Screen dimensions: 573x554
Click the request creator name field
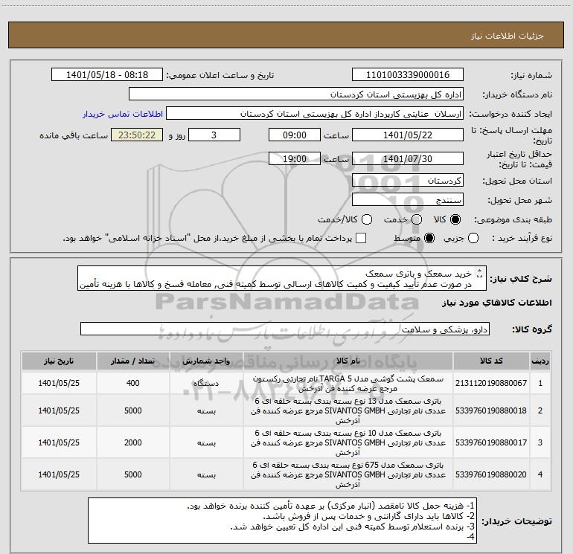(x=315, y=114)
